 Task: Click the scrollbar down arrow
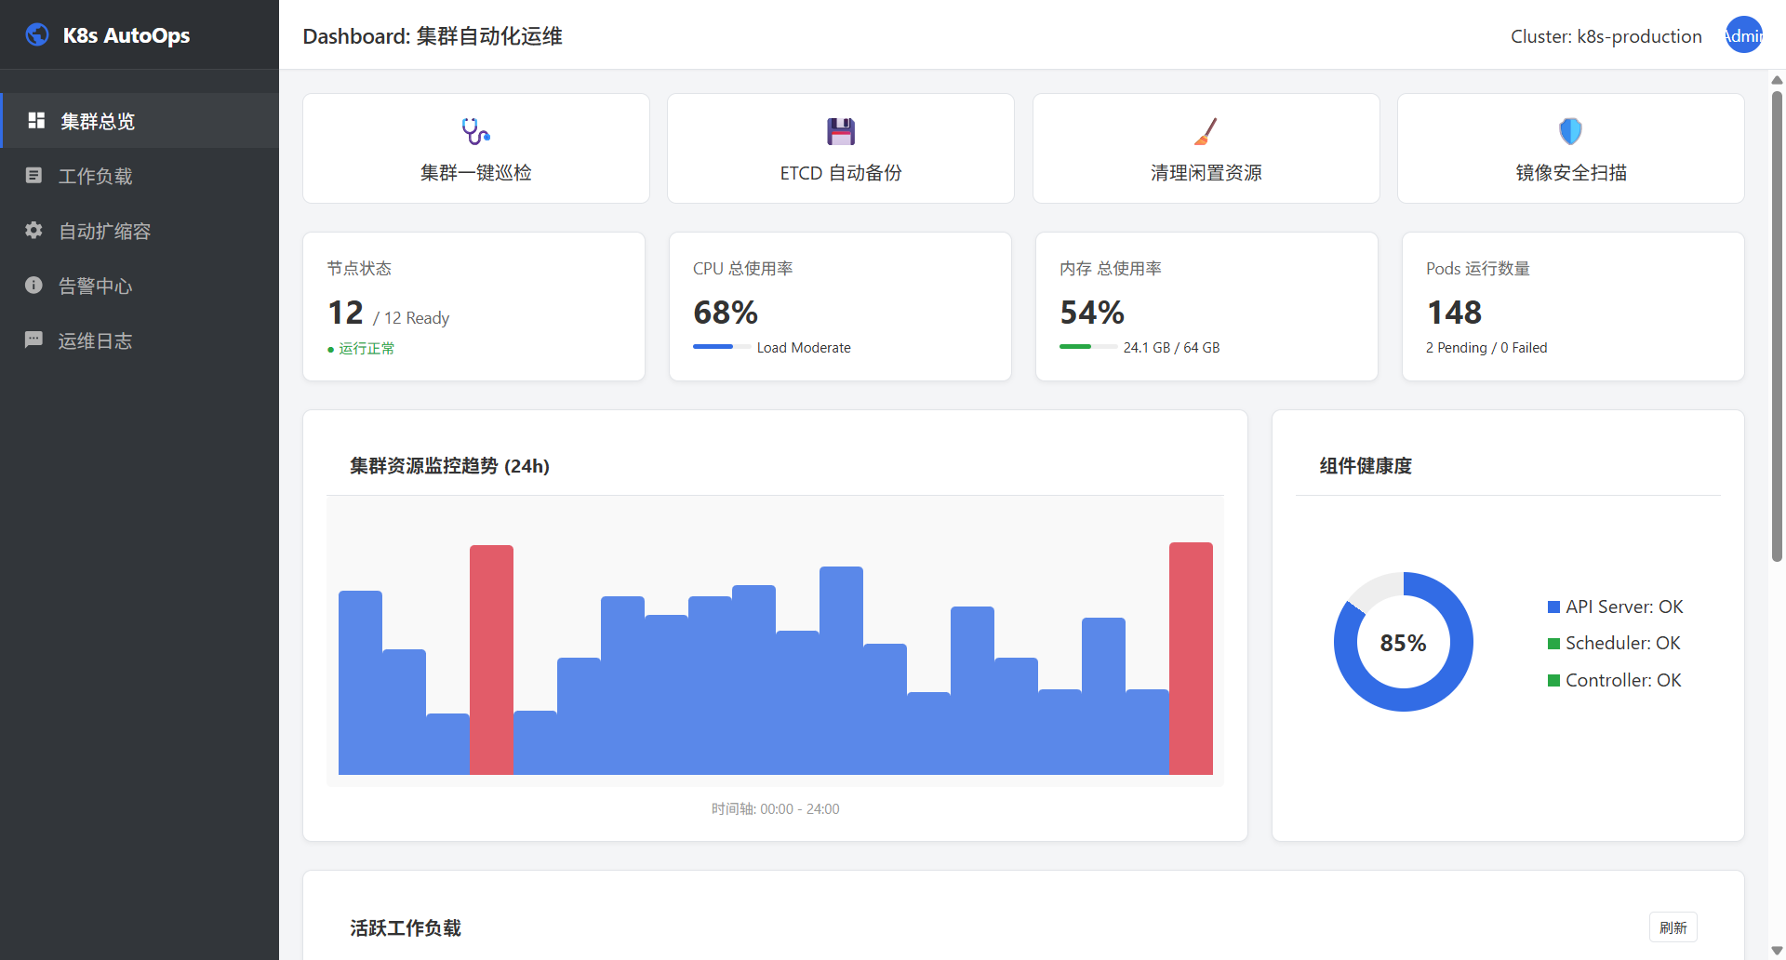(1777, 950)
